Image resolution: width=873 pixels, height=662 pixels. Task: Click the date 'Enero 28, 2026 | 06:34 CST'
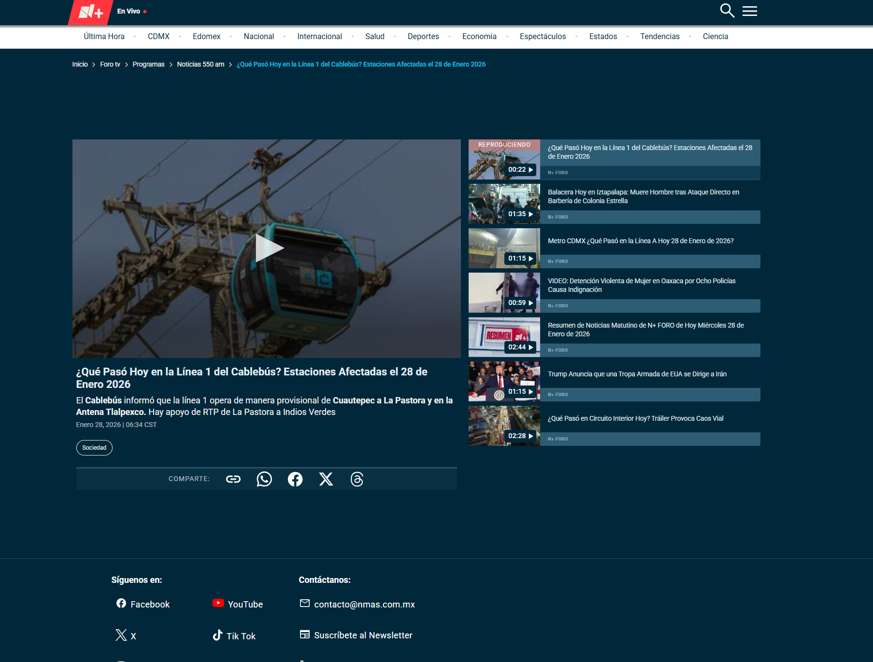click(x=116, y=425)
